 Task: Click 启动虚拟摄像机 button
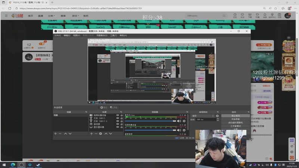point(235,123)
